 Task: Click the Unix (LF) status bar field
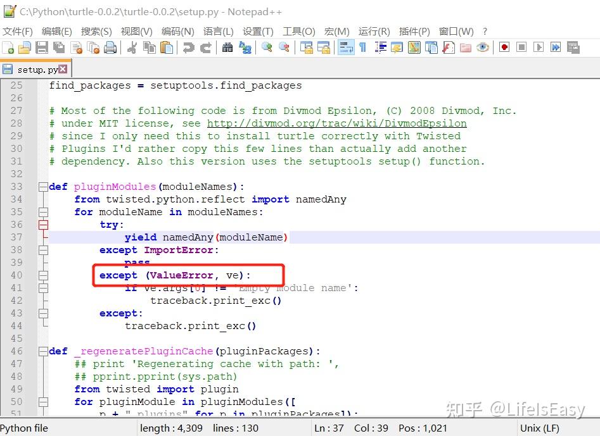[x=540, y=428]
